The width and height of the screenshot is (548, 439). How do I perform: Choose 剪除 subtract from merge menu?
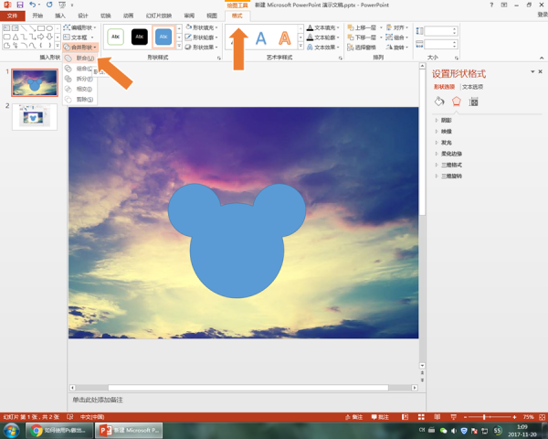click(x=80, y=100)
